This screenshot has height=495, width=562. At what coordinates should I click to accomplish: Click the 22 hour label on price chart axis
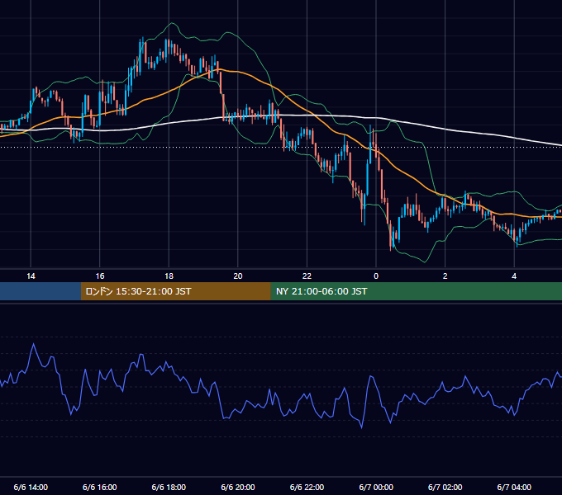pos(307,276)
